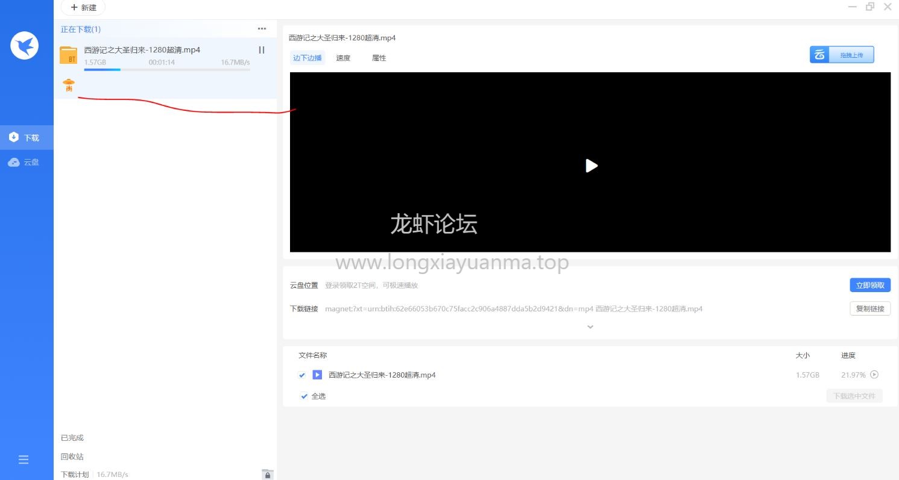This screenshot has height=480, width=899.
Task: Open the 已完成 list
Action: [72, 438]
